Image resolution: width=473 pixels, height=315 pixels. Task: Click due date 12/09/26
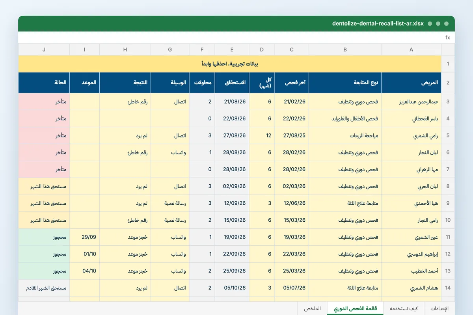[x=232, y=203]
